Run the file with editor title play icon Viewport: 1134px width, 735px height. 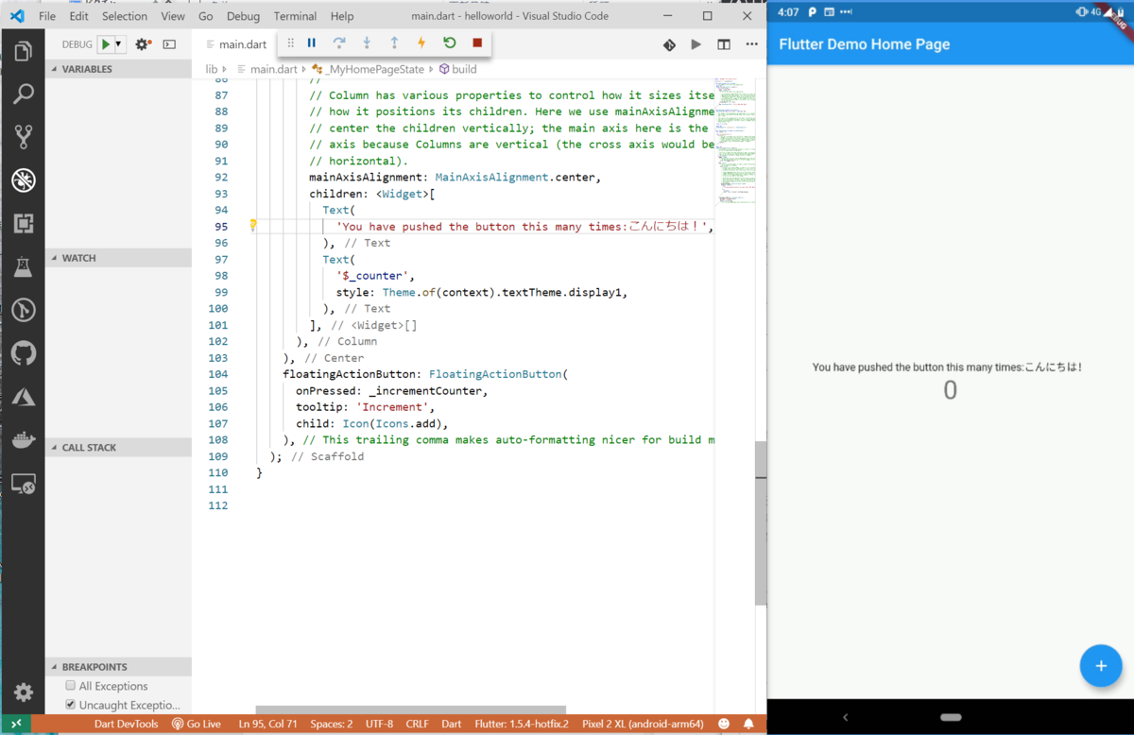tap(696, 44)
